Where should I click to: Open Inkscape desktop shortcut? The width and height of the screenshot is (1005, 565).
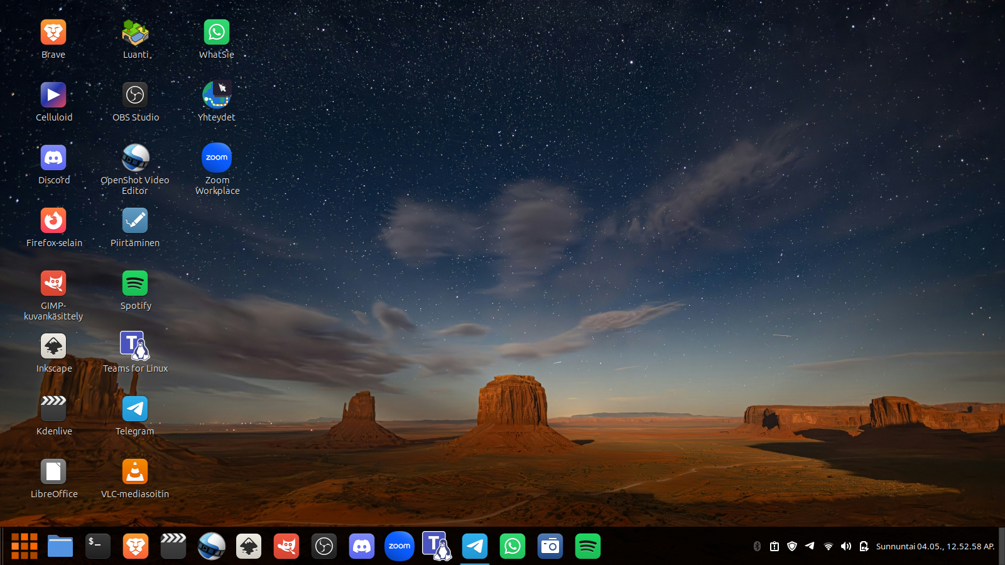point(53,347)
